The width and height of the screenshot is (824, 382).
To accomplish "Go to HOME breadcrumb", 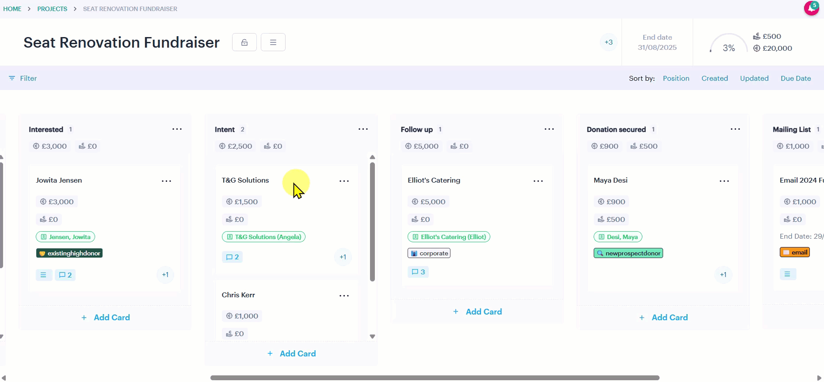I will click(x=12, y=9).
